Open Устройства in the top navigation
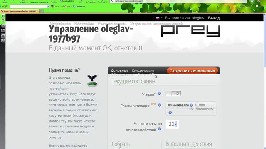266x149 pixels. point(60,24)
